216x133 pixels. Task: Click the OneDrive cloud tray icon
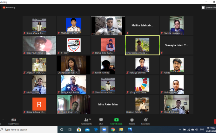click(193, 130)
